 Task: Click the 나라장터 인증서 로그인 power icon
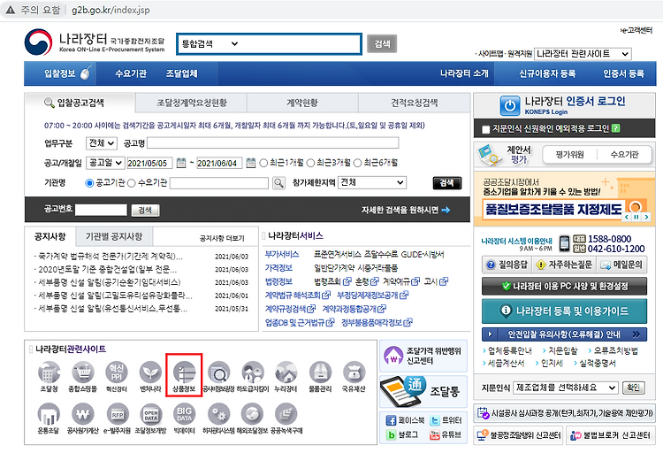510,106
